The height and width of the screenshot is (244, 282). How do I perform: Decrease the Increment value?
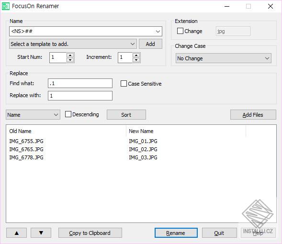[x=136, y=60]
